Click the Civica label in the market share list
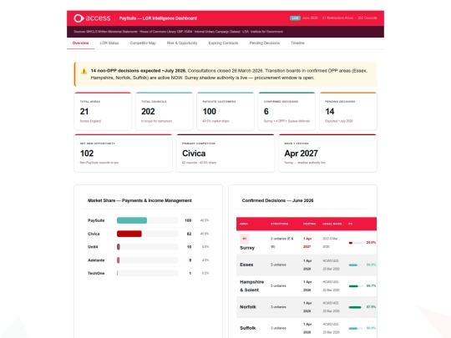Screen dimensions: 451x338 [94, 234]
